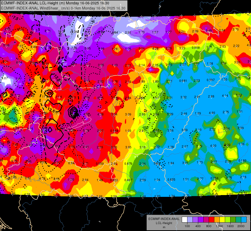Image resolution: width=251 pixels, height=231 pixels.
Task: Click the dark green legend swatch
Action: [x=233, y=219]
